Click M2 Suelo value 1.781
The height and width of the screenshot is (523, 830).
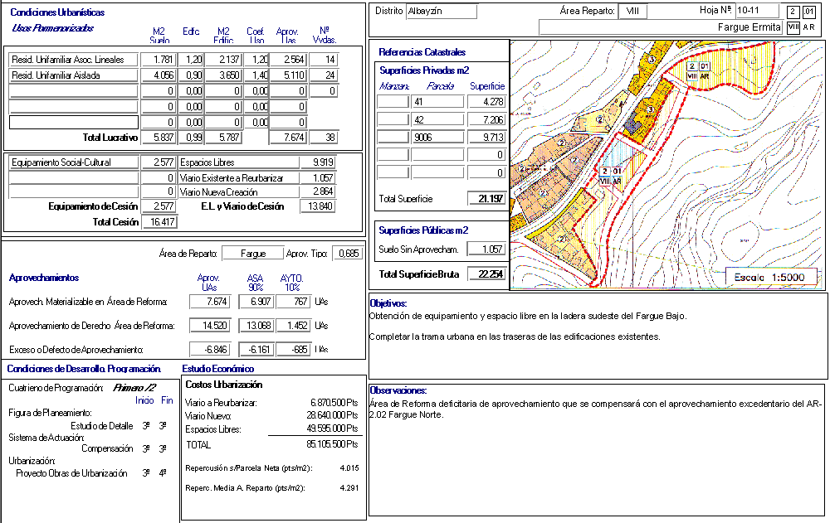159,60
